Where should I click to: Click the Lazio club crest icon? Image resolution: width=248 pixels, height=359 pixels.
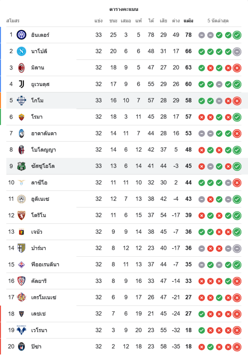coord(22,183)
